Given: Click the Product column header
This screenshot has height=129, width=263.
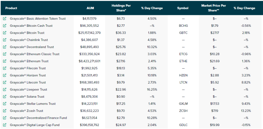Looking at the screenshot, I should coord(11,8).
